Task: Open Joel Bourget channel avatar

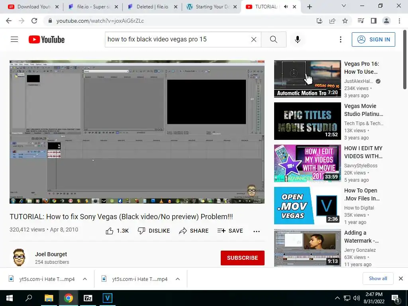Action: [19, 258]
